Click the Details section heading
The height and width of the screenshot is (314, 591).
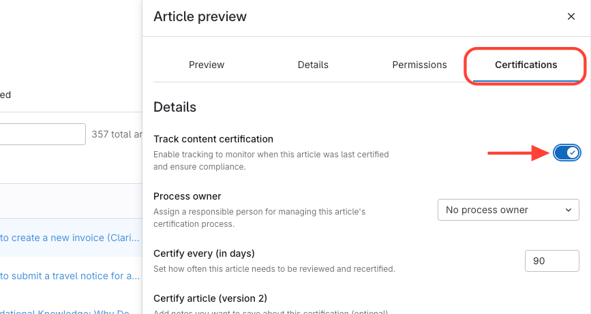[175, 107]
